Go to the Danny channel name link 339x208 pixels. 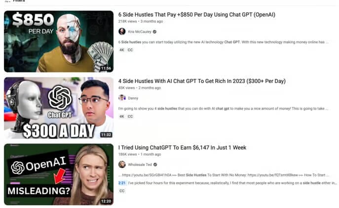133,98
